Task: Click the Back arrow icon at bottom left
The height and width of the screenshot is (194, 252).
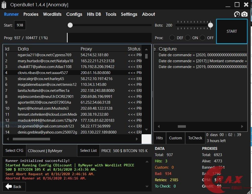Action: tap(9, 186)
